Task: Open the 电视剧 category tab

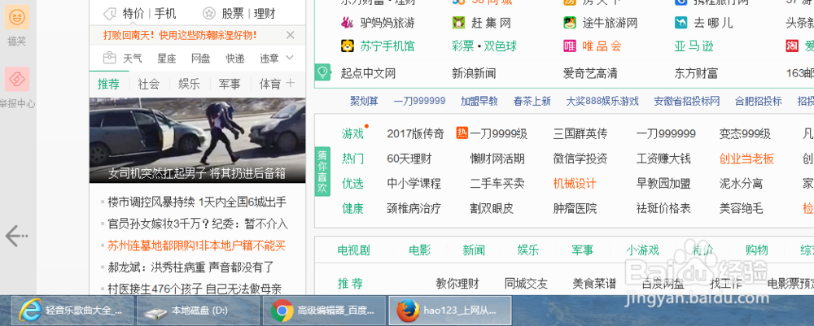Action: pos(353,251)
